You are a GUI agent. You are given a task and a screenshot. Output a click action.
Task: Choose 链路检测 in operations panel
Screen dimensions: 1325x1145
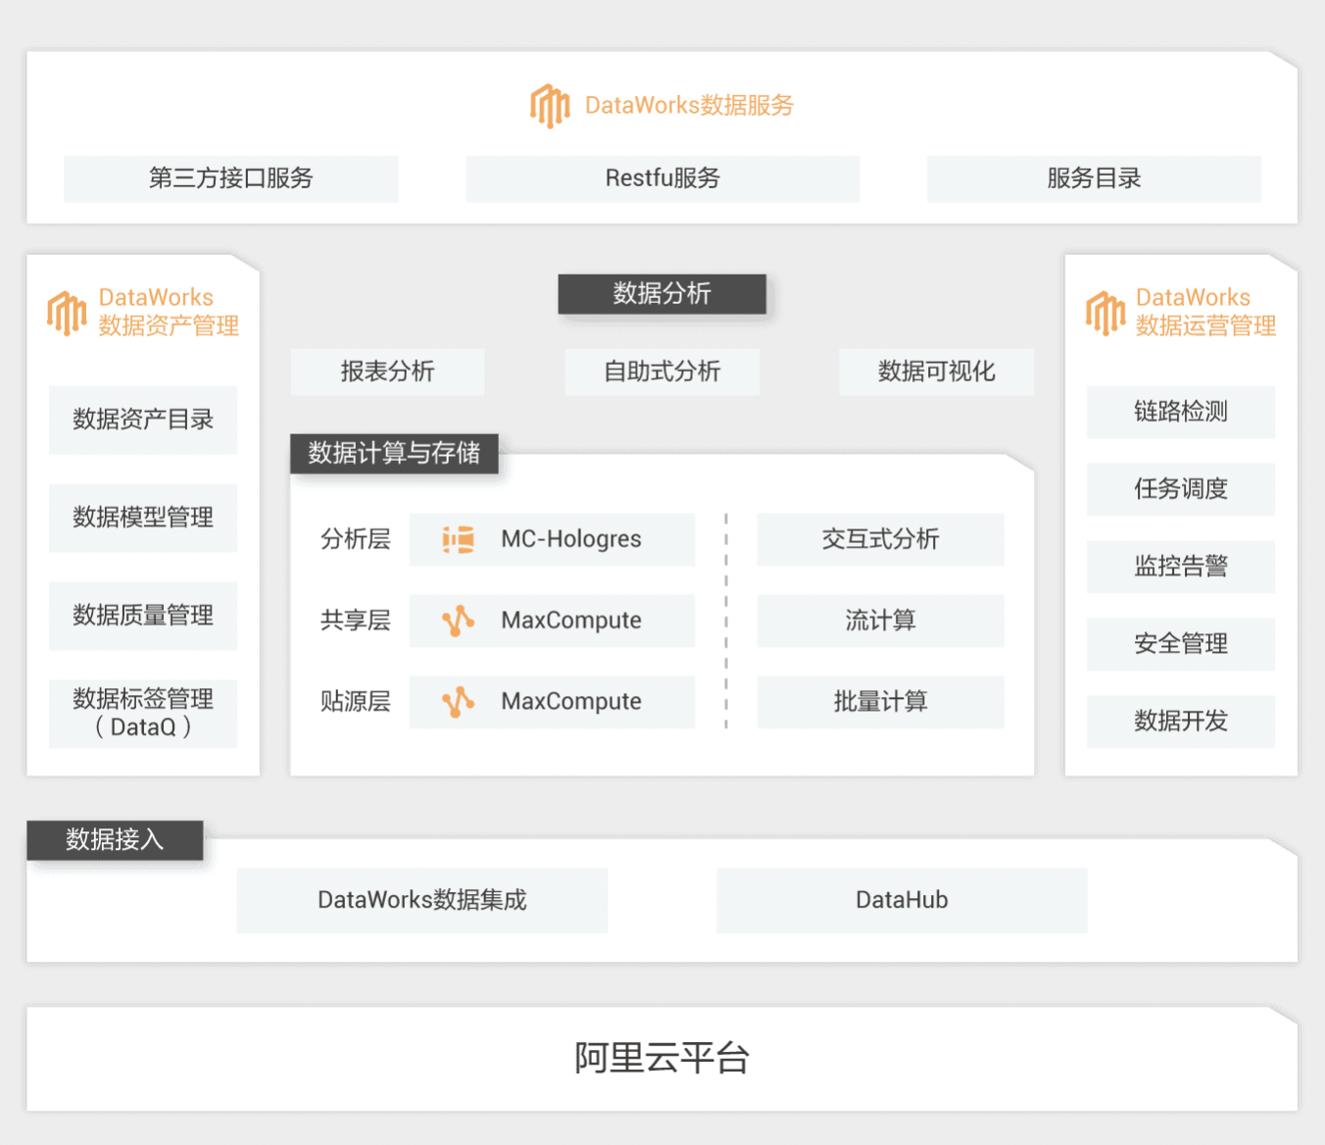pyautogui.click(x=1181, y=412)
